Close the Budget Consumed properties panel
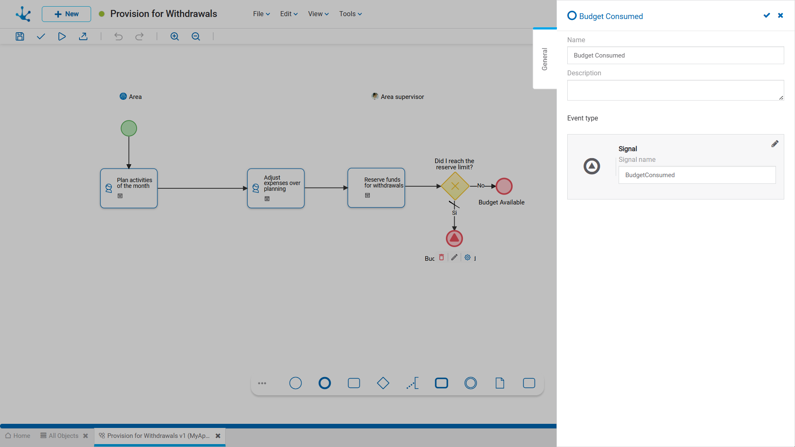The height and width of the screenshot is (447, 795). (781, 15)
